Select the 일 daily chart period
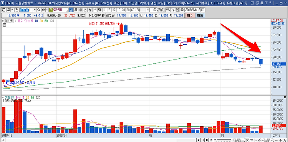 coord(71,10)
